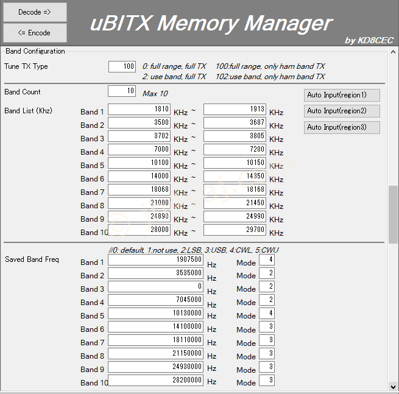The height and width of the screenshot is (394, 399).
Task: Select Band 2 end frequency 3687 field
Action: coord(235,122)
